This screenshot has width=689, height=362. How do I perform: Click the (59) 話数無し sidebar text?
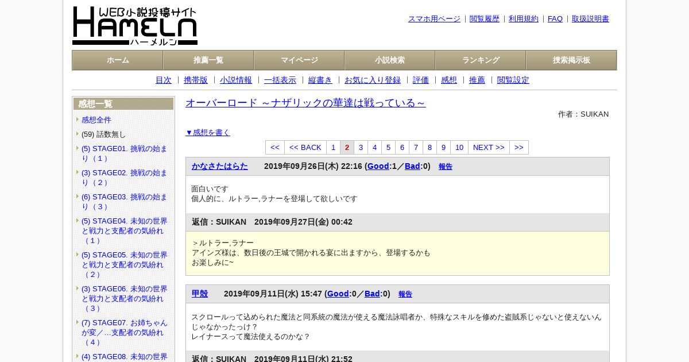pyautogui.click(x=104, y=134)
